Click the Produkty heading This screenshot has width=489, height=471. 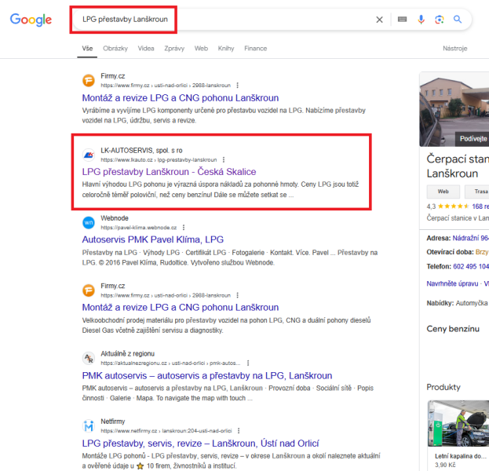[443, 388]
